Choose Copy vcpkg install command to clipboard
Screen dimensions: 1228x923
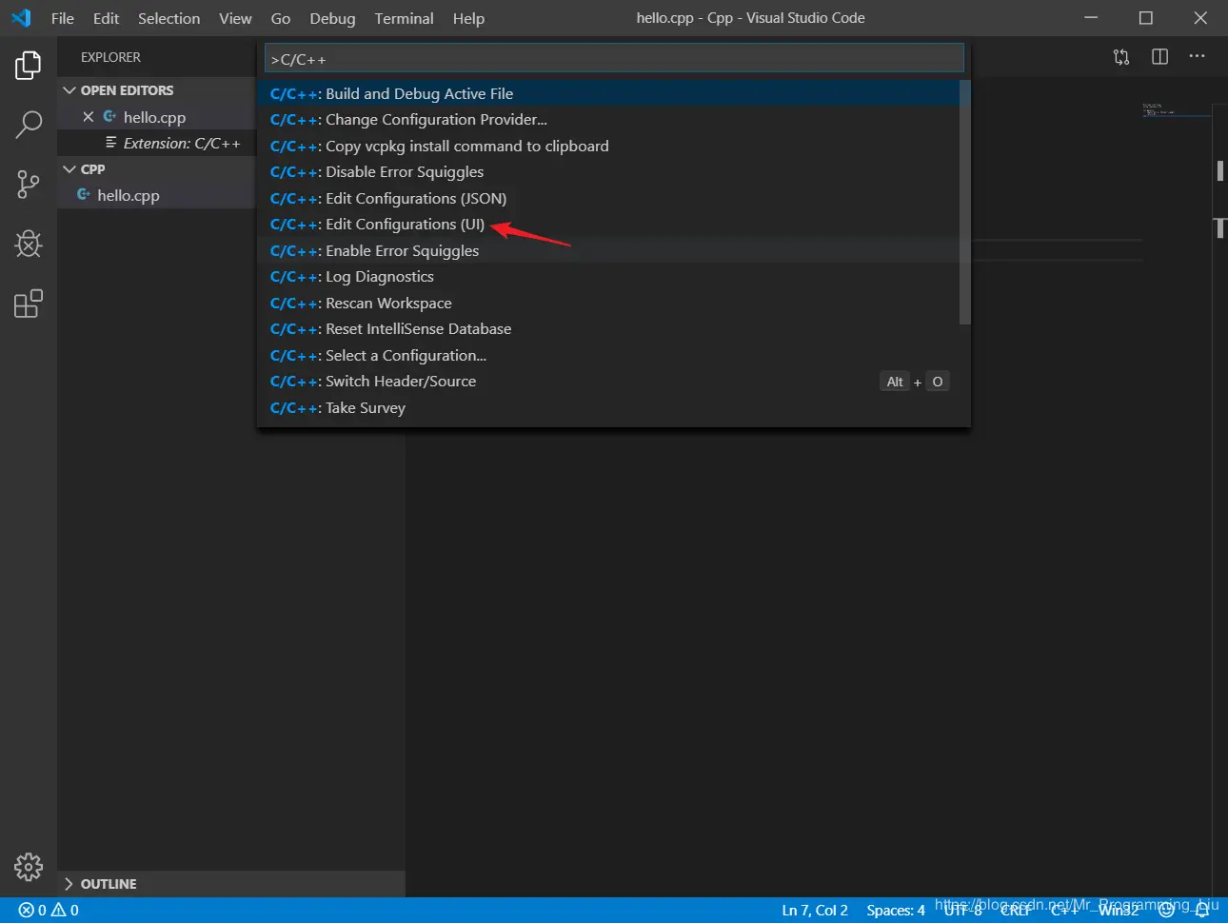[608, 146]
